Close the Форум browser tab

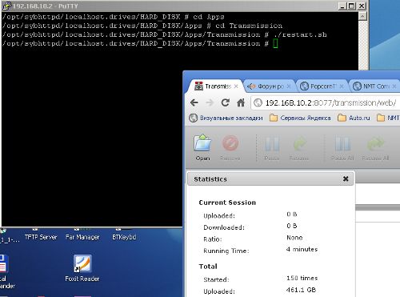pos(289,86)
